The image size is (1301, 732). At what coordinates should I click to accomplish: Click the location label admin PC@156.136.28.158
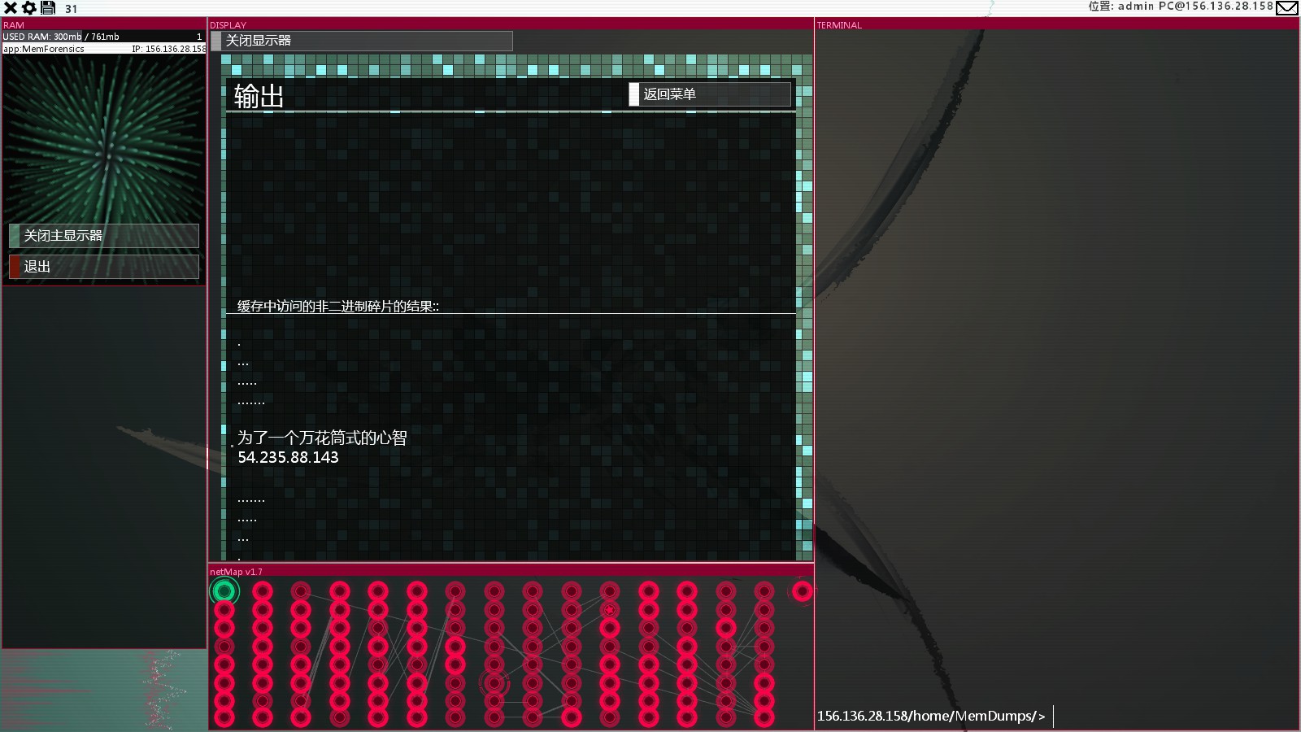pos(1181,7)
